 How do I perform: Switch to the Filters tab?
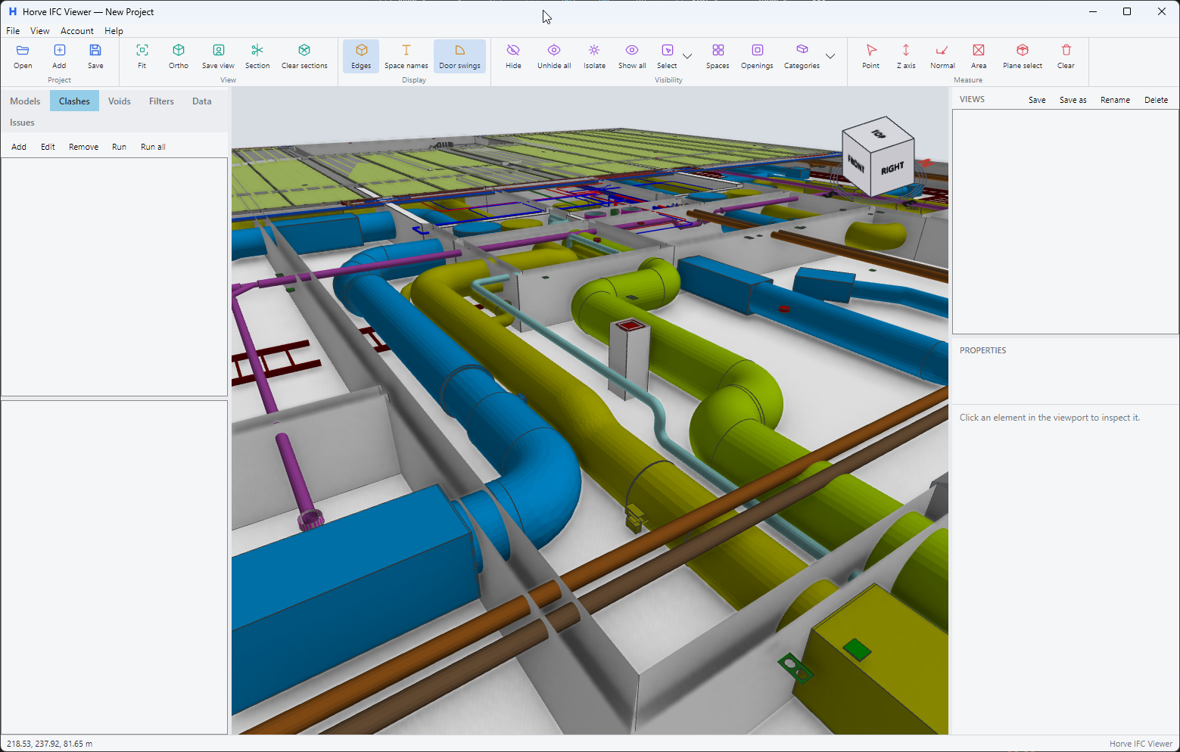(x=161, y=101)
